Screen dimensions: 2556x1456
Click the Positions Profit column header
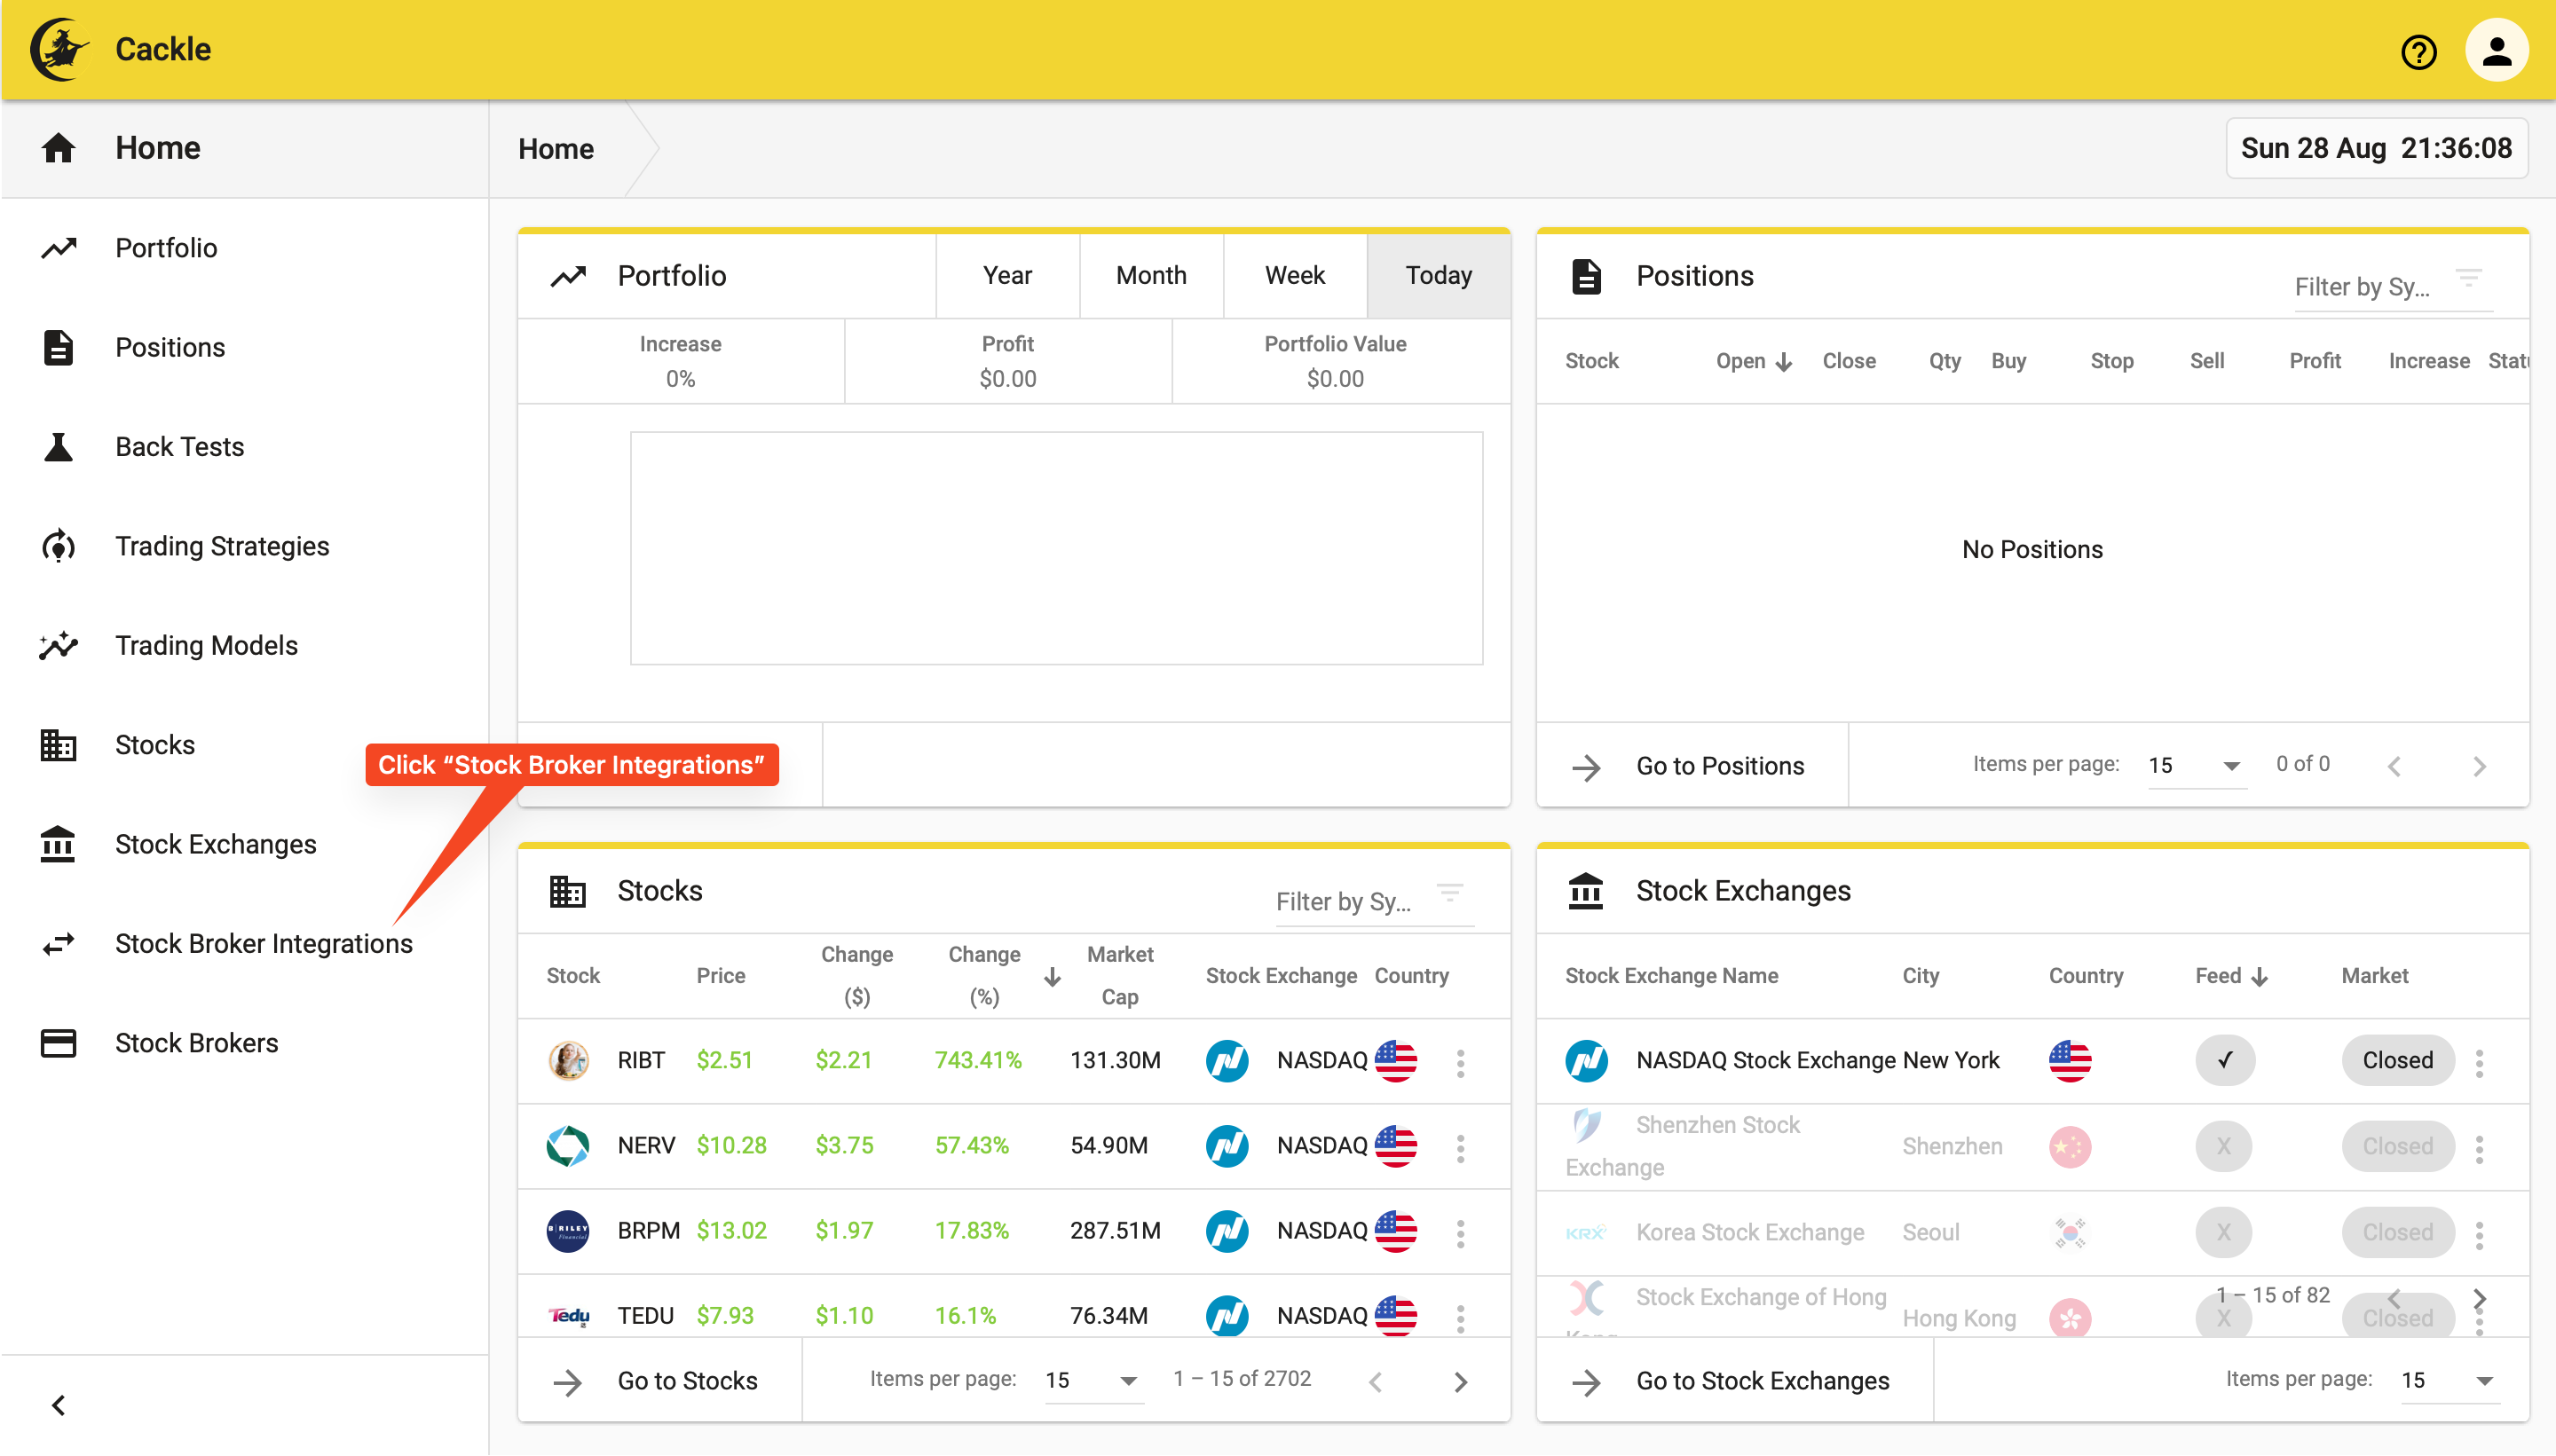click(x=2315, y=361)
